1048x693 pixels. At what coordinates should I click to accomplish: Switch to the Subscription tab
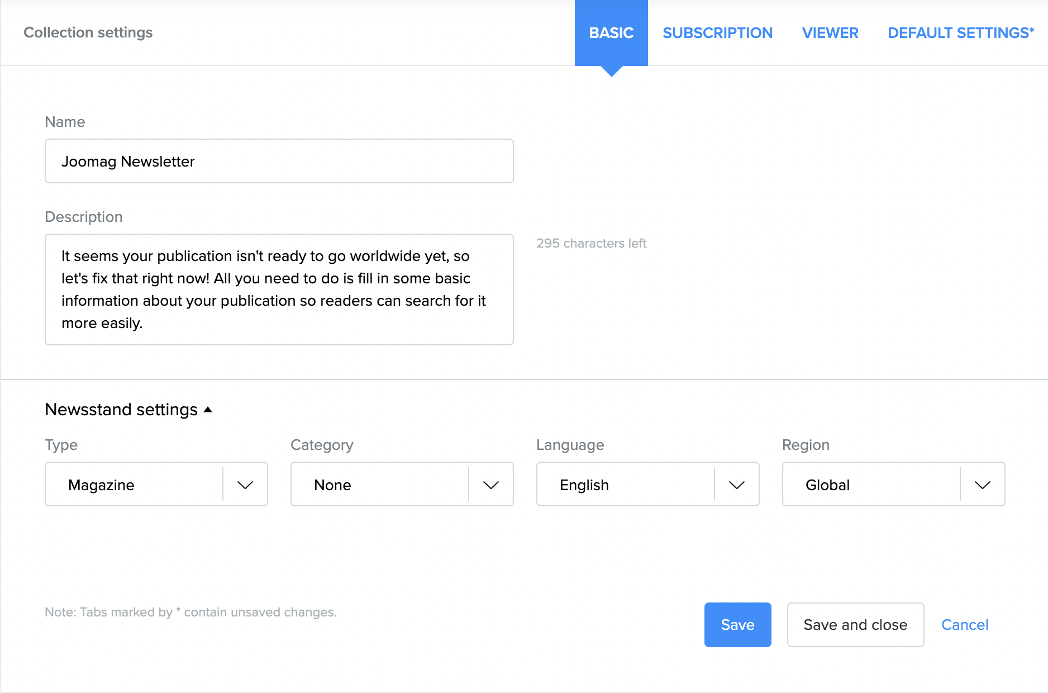coord(717,33)
